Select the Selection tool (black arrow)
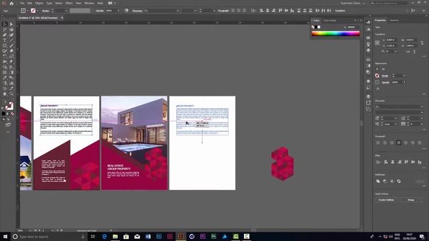429x241 pixels. (5, 24)
